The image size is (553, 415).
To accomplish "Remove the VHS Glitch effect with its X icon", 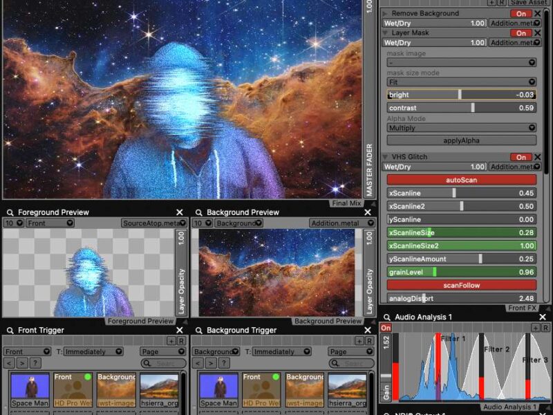I will pyautogui.click(x=537, y=157).
